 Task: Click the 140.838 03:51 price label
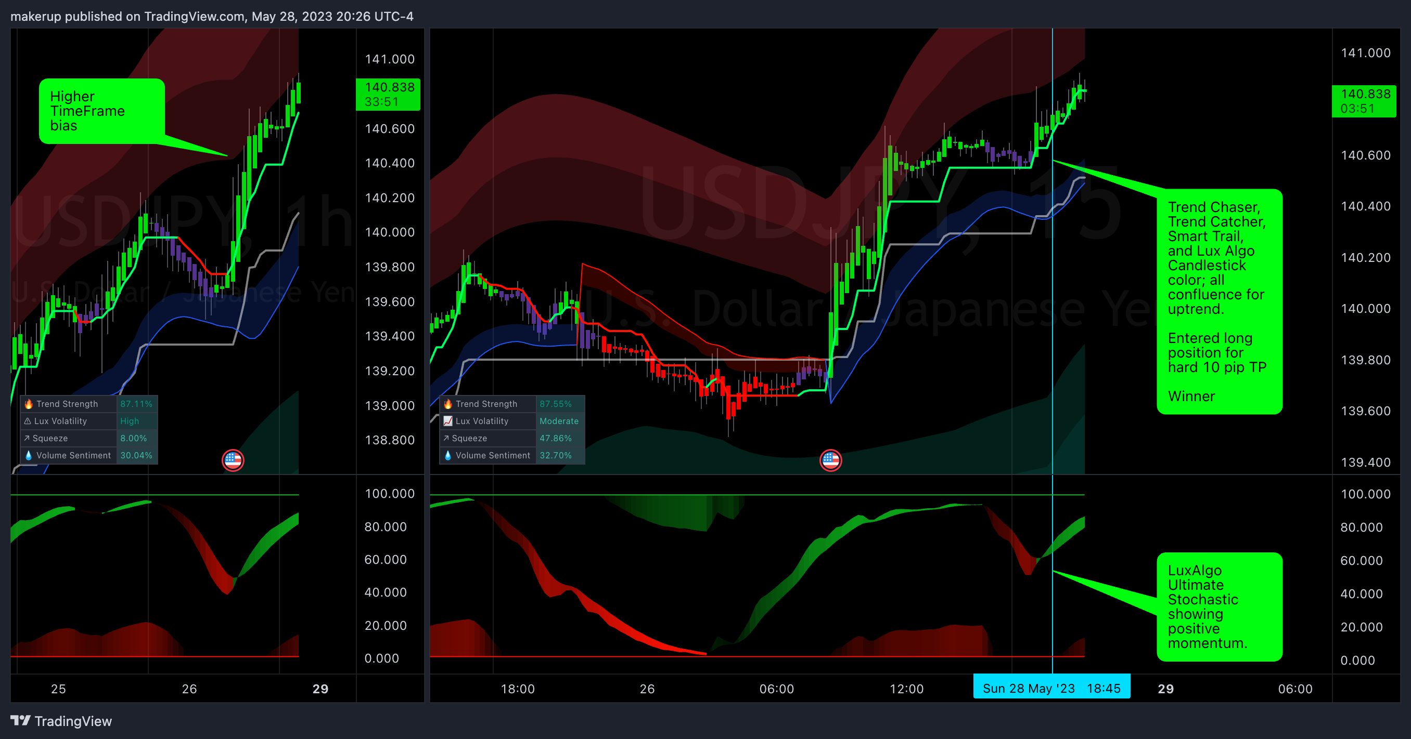click(x=1364, y=101)
